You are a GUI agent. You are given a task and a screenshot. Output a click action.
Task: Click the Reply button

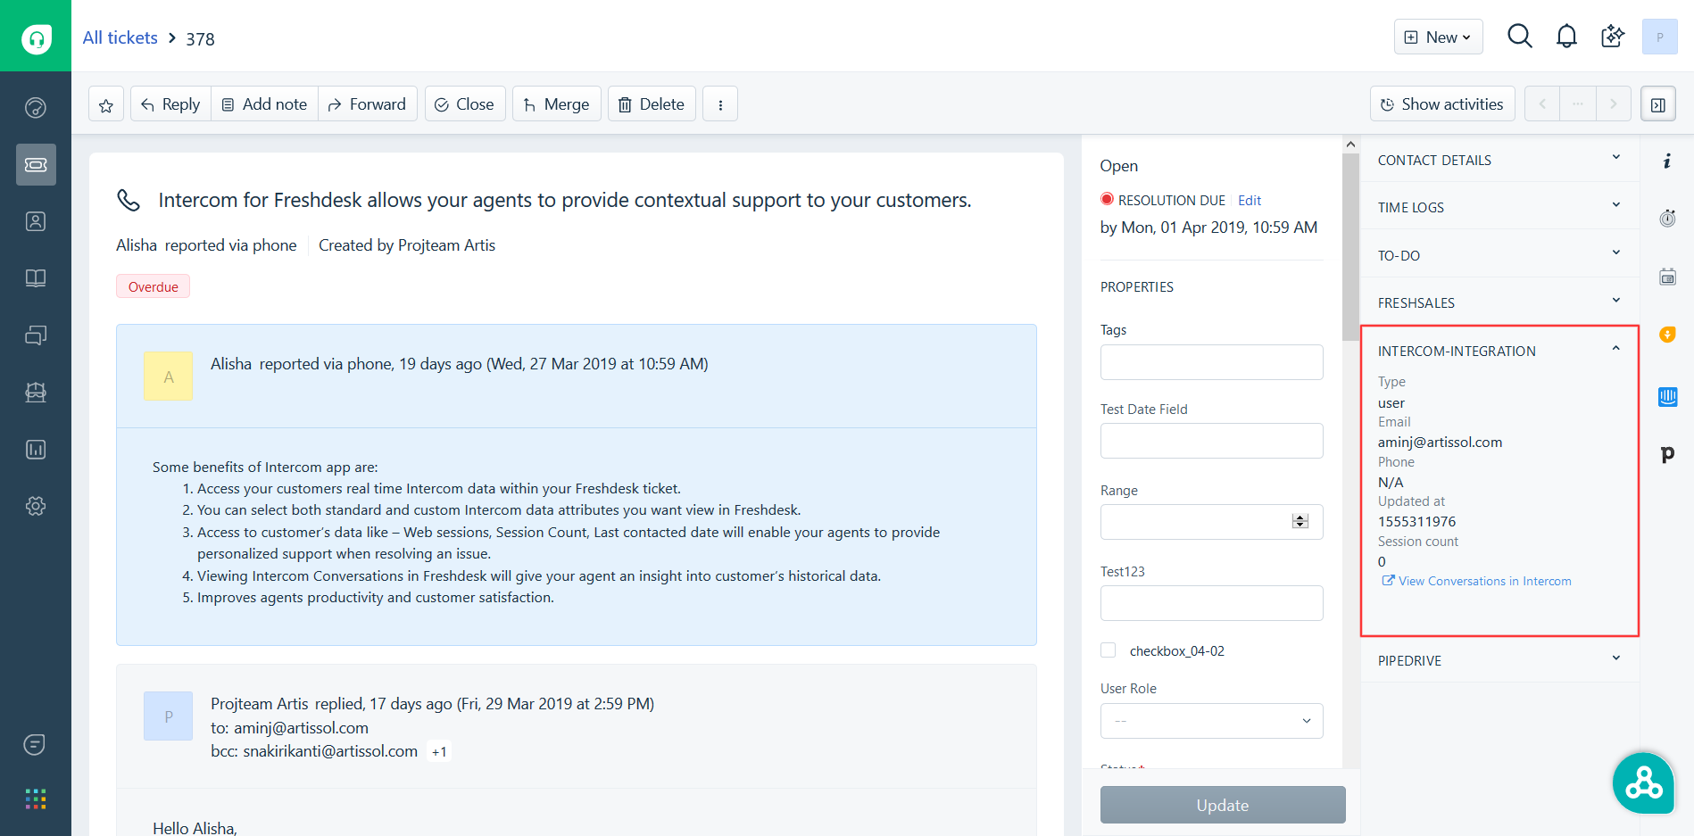pyautogui.click(x=170, y=104)
